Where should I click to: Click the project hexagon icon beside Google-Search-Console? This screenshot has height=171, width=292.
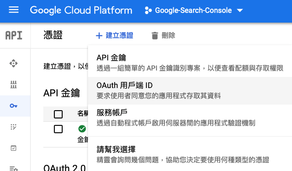pos(148,10)
